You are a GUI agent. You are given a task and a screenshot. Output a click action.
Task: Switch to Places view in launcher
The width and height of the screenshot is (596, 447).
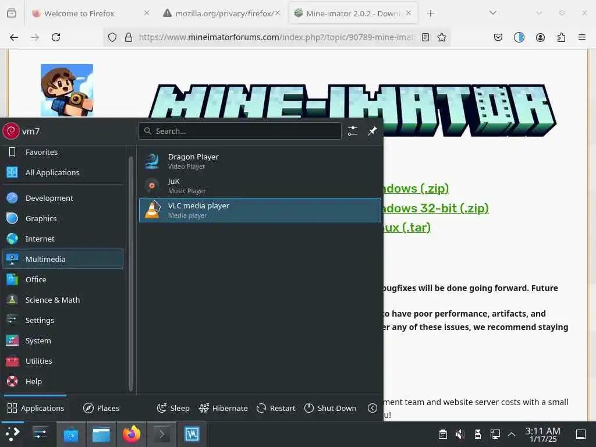pos(101,408)
